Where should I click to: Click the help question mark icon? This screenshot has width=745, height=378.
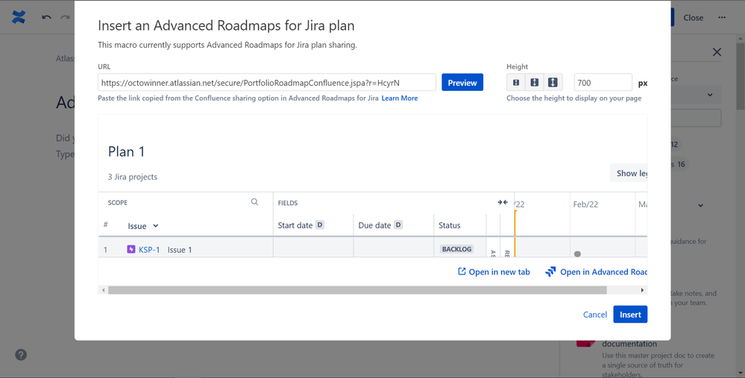(21, 355)
